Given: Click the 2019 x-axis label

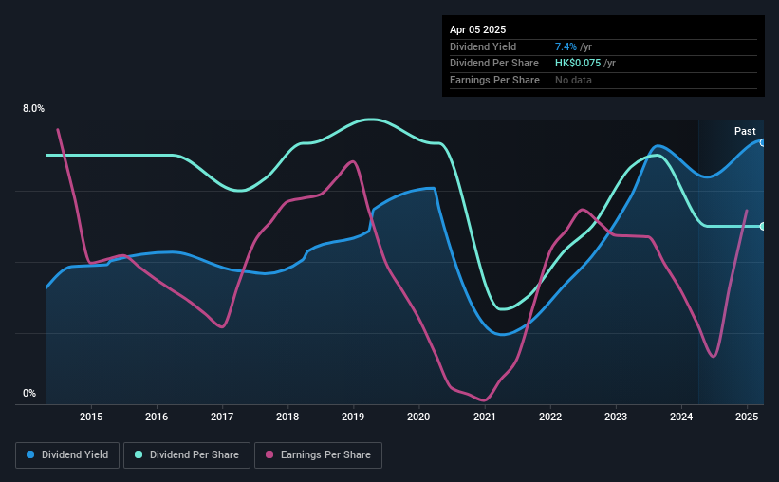Looking at the screenshot, I should click(353, 417).
